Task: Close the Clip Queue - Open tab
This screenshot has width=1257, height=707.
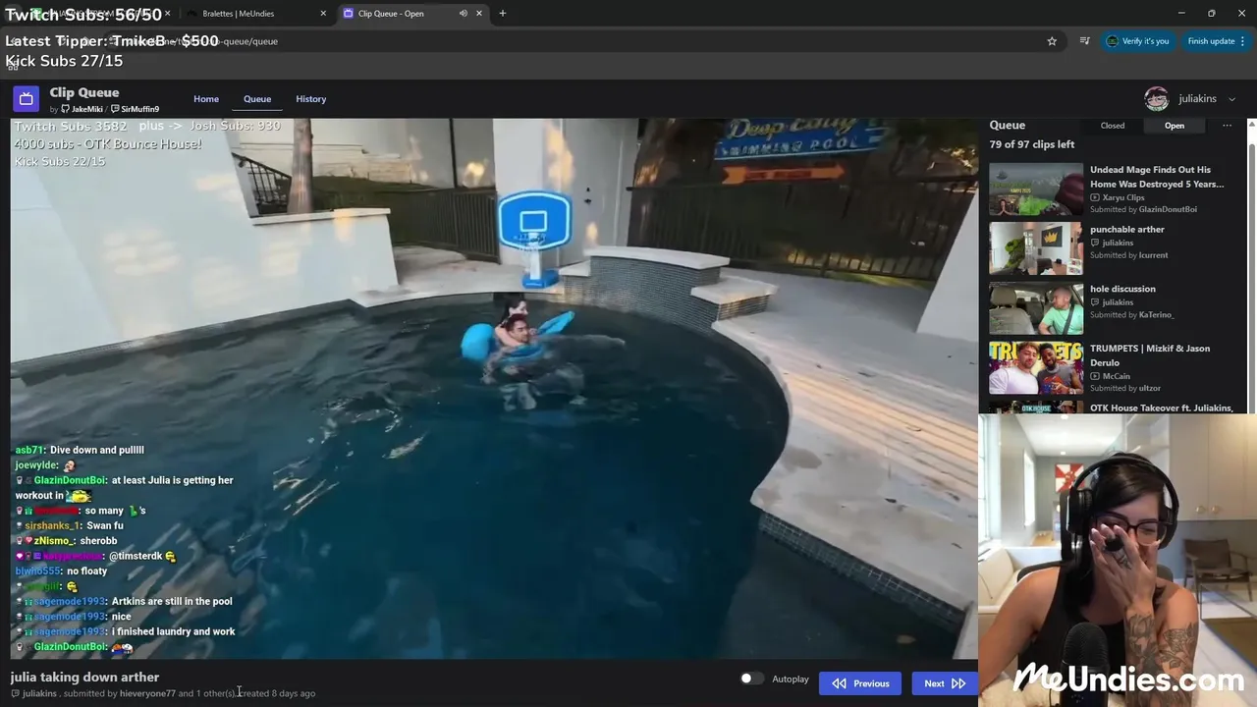Action: coord(479,14)
